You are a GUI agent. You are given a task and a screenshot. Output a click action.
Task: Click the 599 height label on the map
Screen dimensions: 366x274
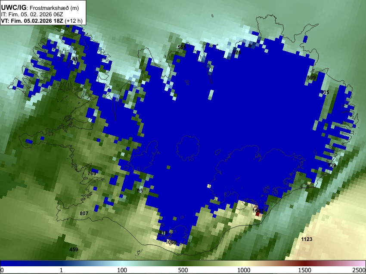(311, 78)
